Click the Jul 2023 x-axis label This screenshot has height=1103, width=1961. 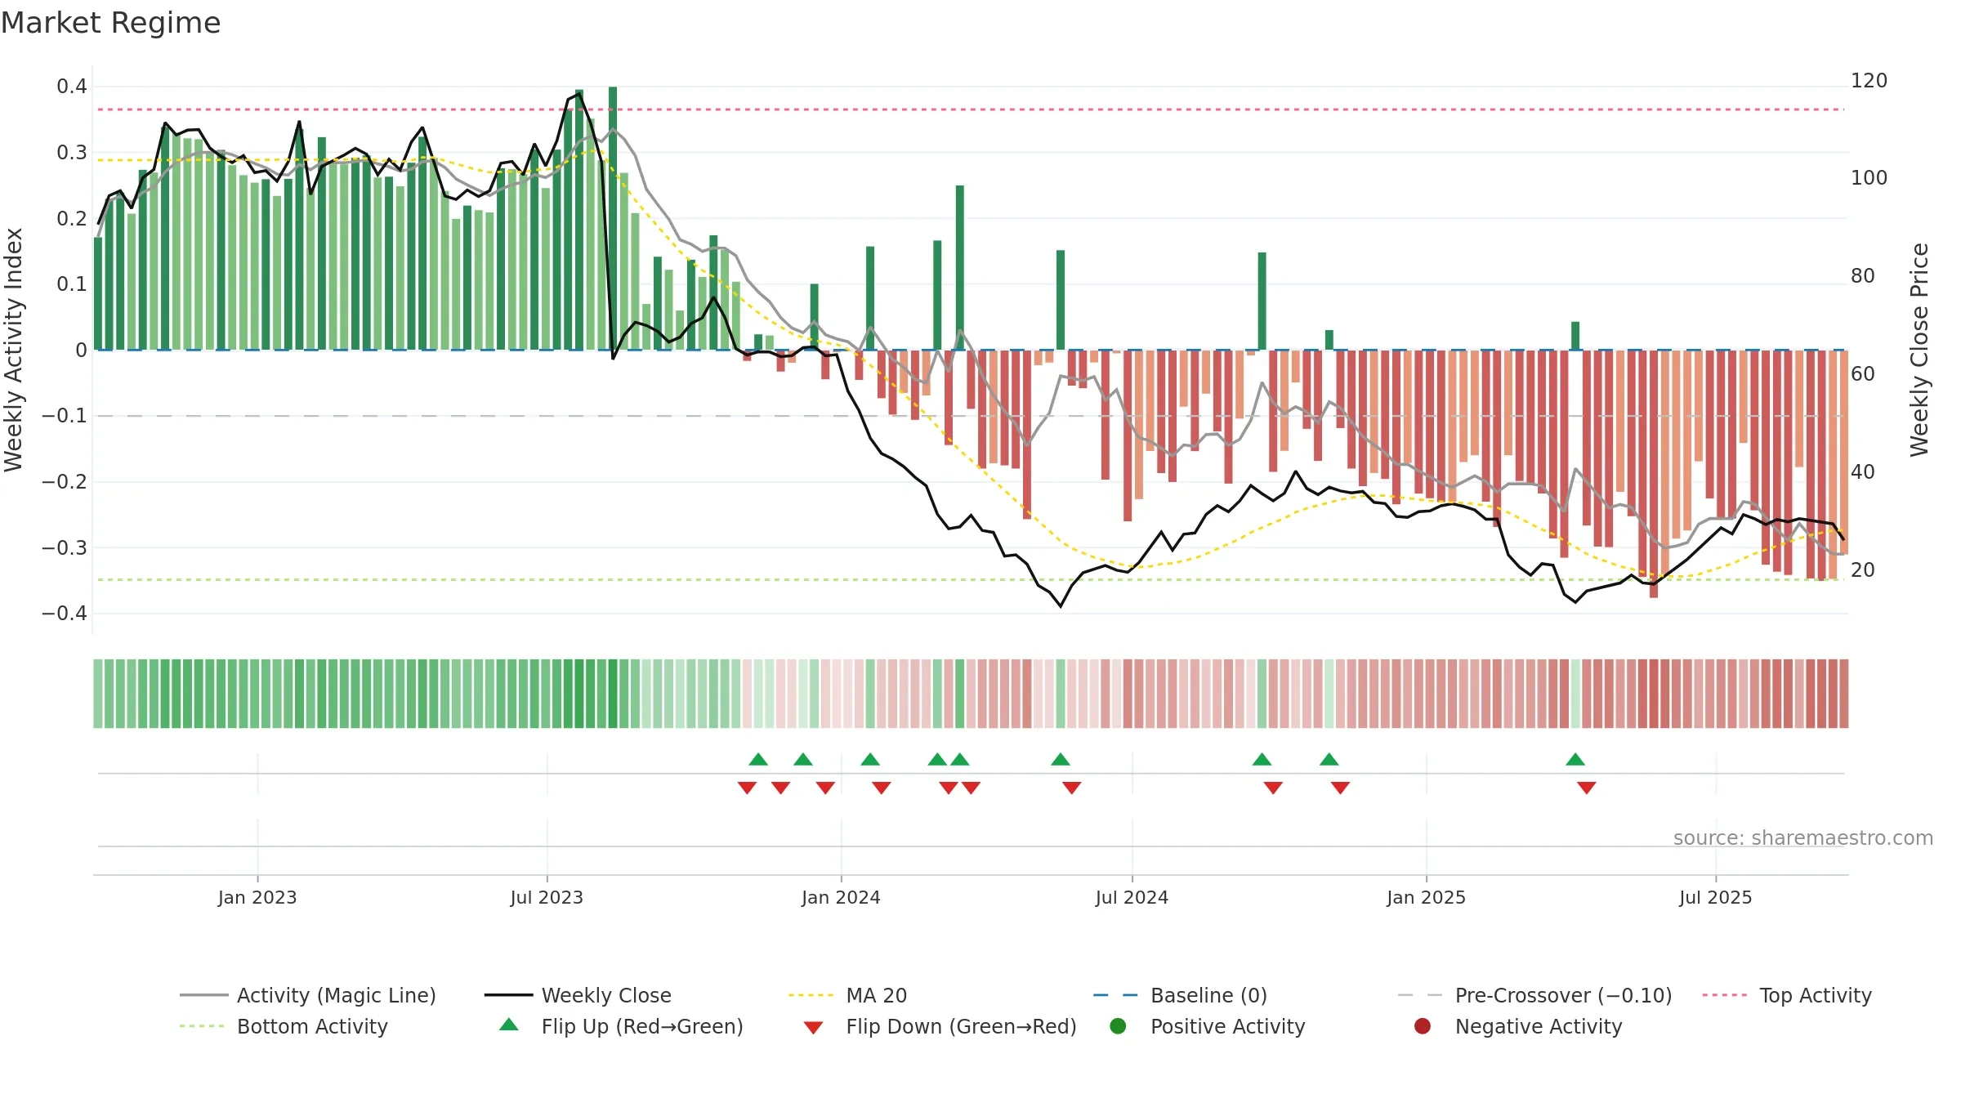(547, 897)
